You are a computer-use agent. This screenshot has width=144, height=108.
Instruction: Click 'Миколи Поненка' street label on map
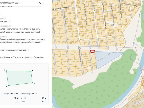(61, 8)
